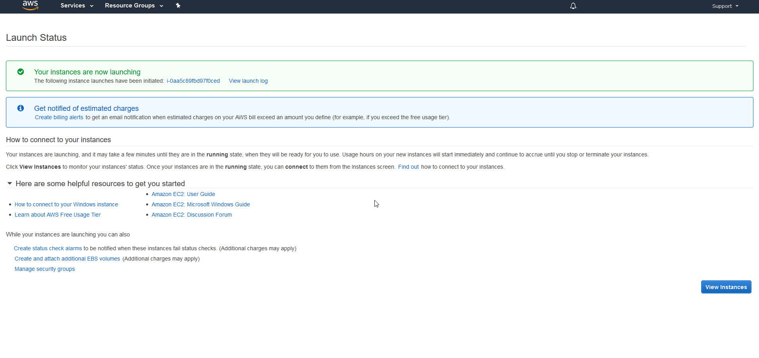Viewport: 759px width, 358px height.
Task: Open Amazon EC2 User Guide link
Action: click(183, 194)
